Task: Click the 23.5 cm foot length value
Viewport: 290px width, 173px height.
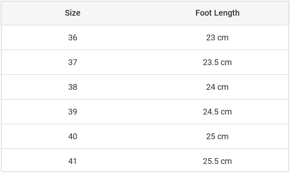Action: (x=217, y=62)
